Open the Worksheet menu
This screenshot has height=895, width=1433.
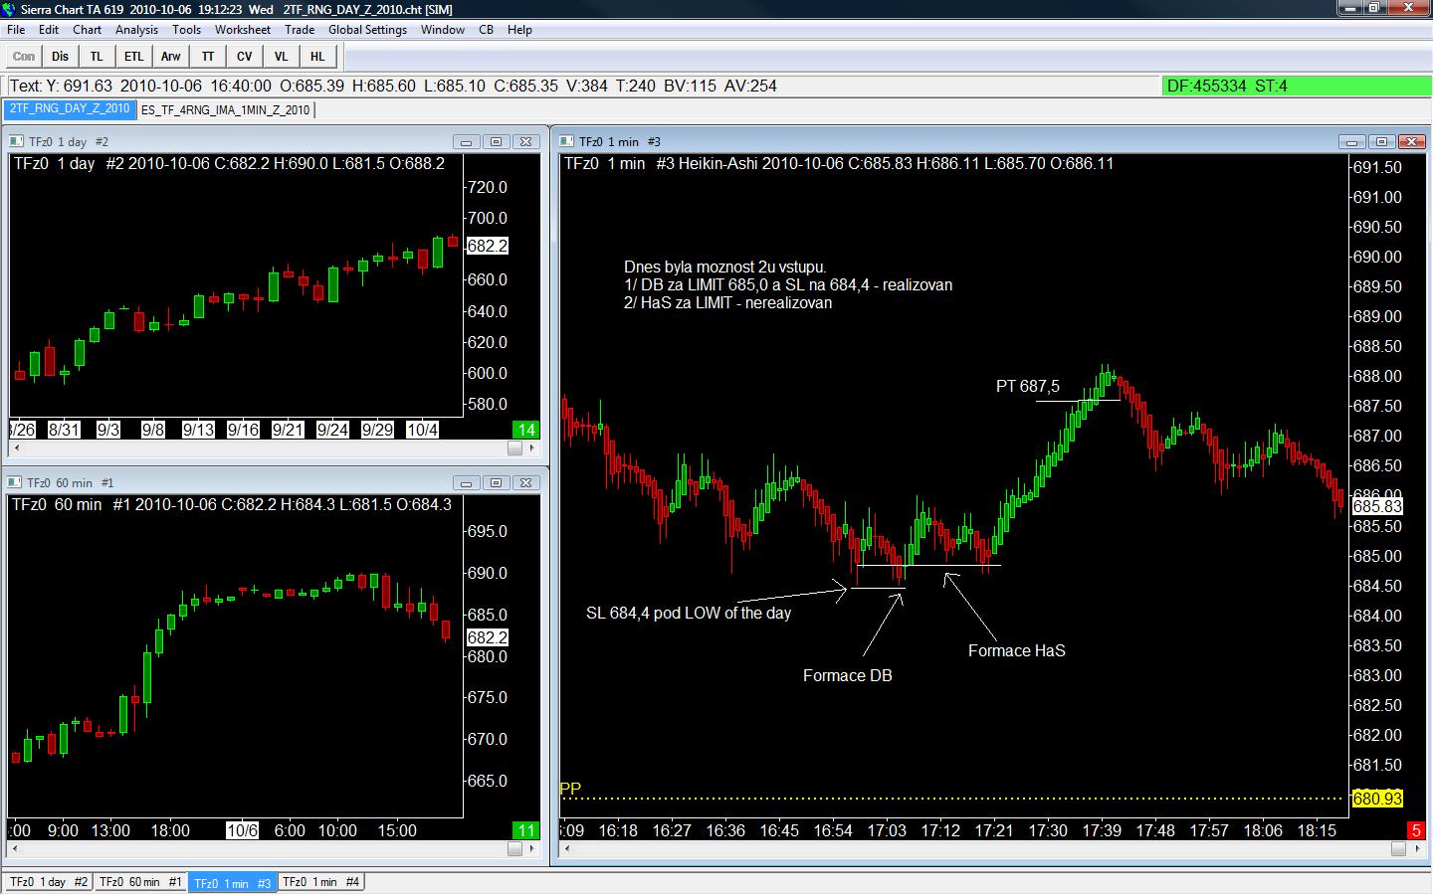pyautogui.click(x=243, y=30)
